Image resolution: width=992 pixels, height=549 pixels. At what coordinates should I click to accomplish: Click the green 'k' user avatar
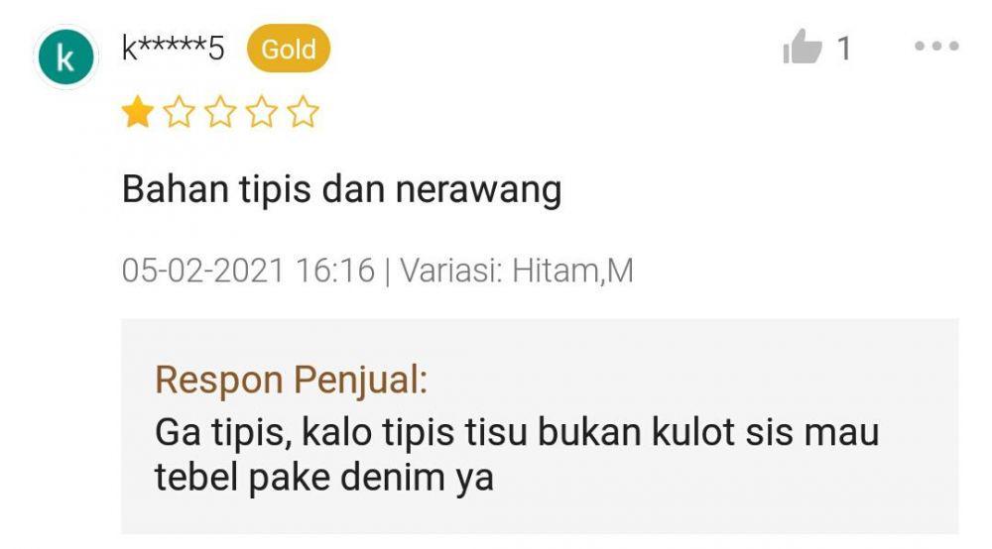(x=65, y=56)
